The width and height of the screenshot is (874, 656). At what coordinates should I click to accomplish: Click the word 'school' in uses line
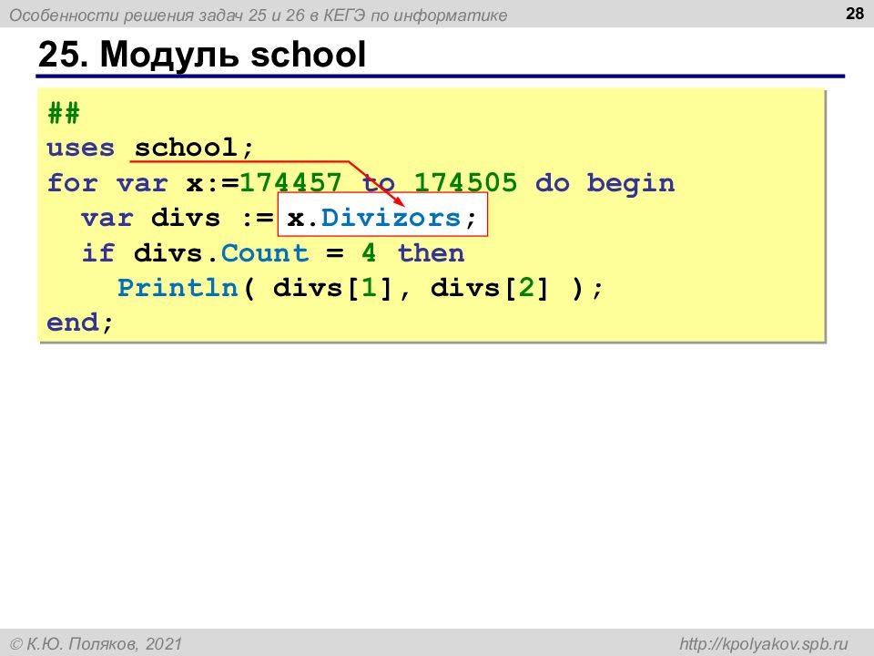[x=186, y=148]
